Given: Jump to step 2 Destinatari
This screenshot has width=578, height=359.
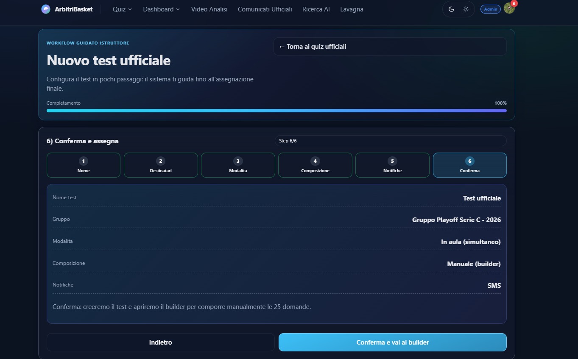Looking at the screenshot, I should point(161,165).
